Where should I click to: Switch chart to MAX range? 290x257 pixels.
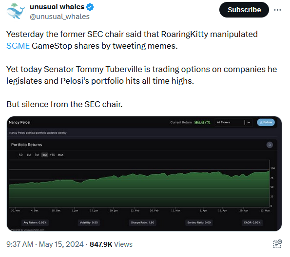[60, 155]
